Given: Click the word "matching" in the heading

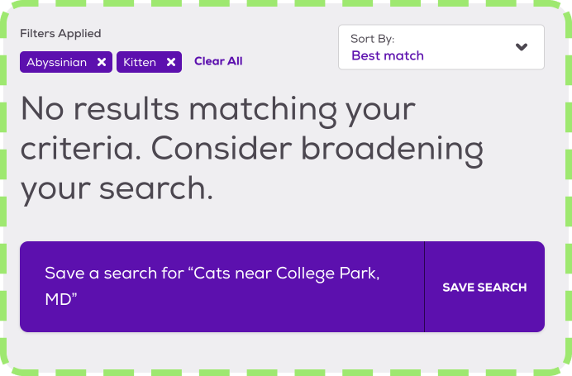Looking at the screenshot, I should click(263, 111).
